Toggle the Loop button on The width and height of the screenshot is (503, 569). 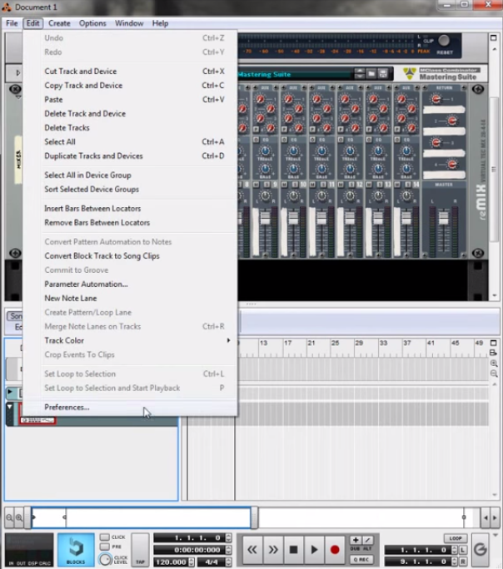pos(456,538)
